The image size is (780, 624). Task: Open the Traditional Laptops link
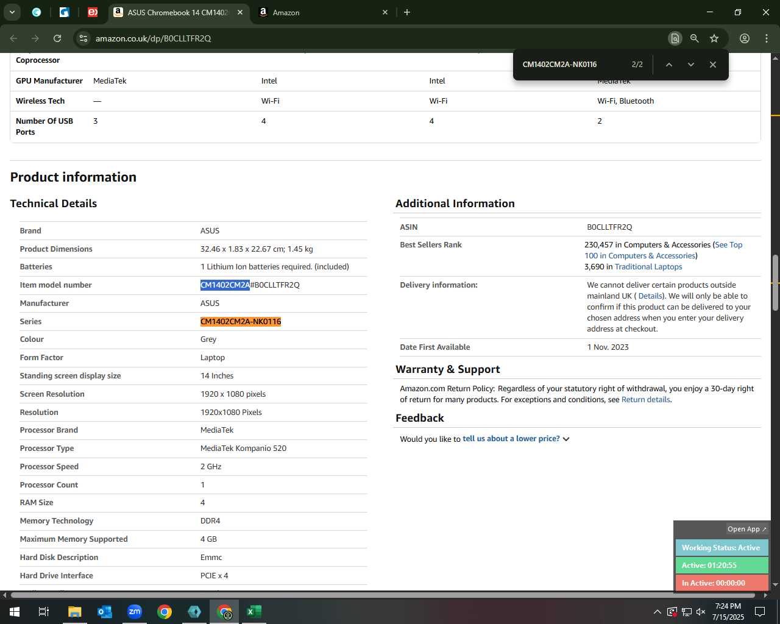[648, 267]
